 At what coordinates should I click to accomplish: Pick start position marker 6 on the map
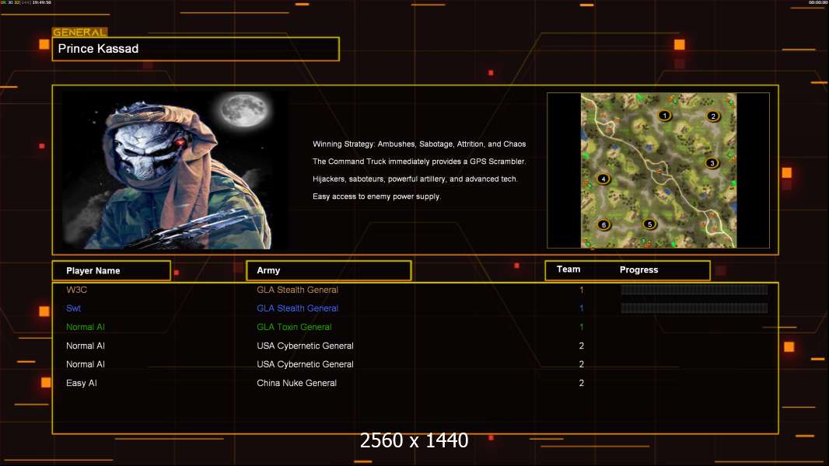tap(603, 224)
